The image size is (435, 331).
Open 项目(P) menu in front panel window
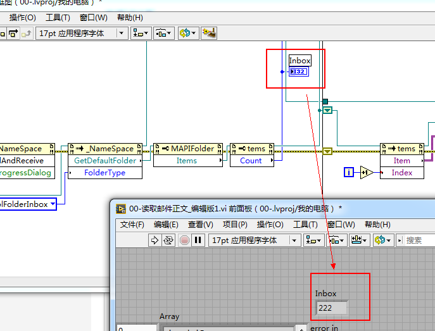click(x=235, y=224)
